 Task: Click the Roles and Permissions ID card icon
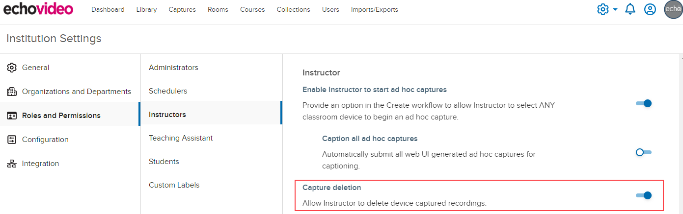(12, 116)
